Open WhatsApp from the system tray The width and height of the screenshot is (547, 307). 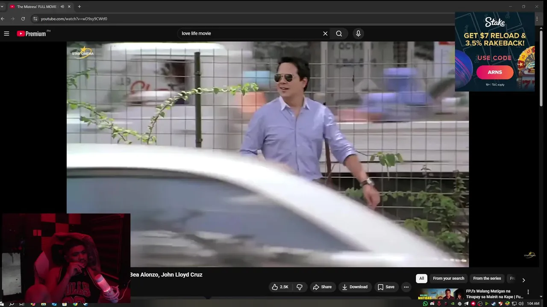pos(425,304)
